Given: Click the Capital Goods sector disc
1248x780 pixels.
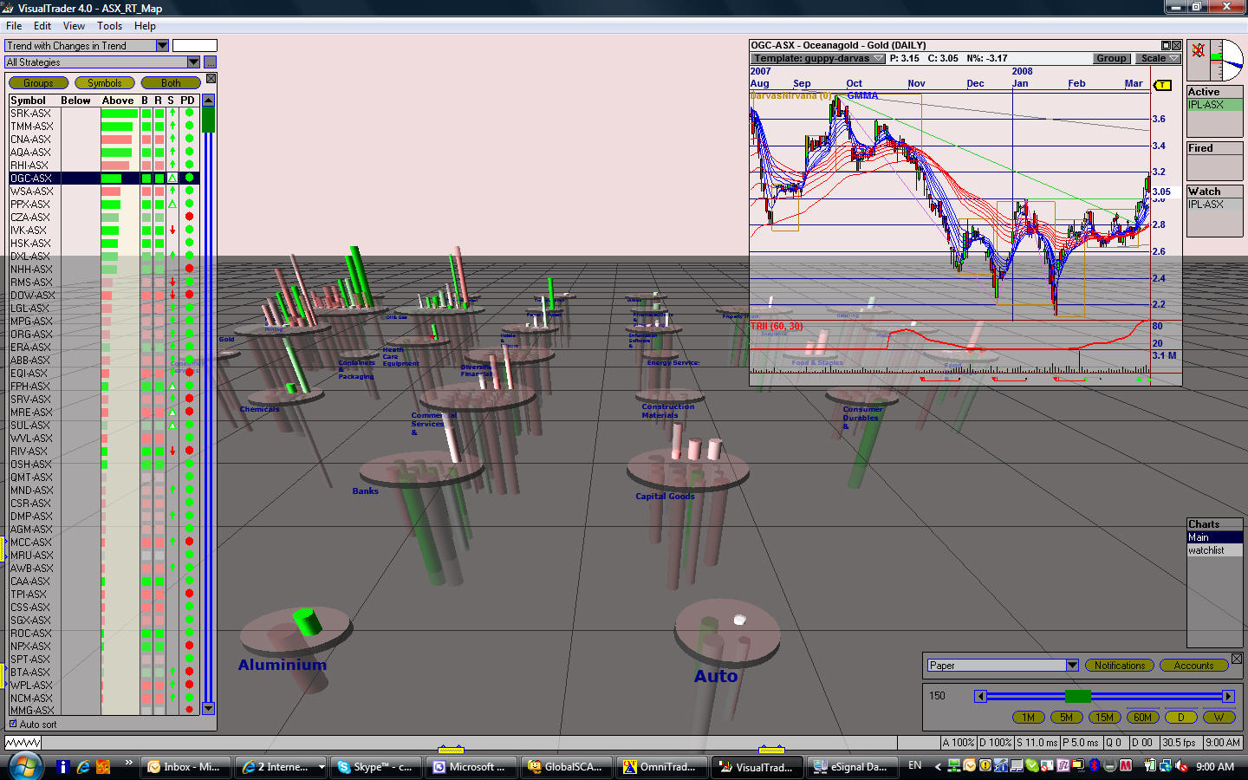Looking at the screenshot, I should coord(686,471).
